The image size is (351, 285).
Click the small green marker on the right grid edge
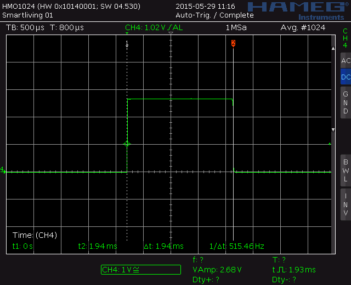pyautogui.click(x=330, y=144)
